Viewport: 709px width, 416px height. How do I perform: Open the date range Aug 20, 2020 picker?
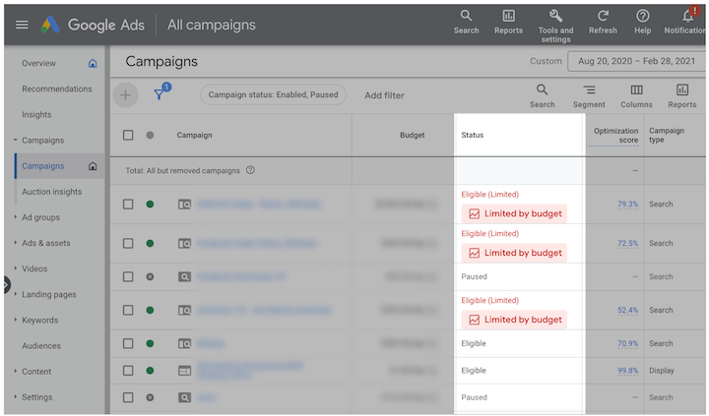637,61
